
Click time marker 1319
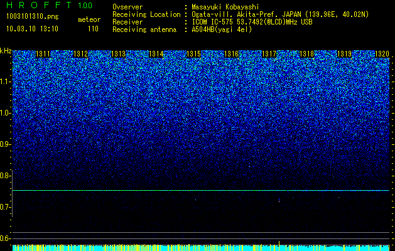click(x=344, y=54)
